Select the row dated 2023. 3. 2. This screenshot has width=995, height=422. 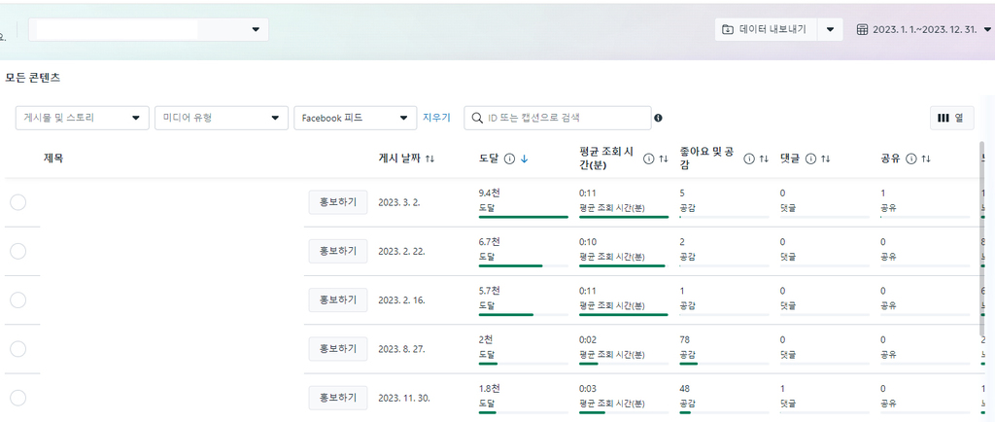tap(18, 202)
